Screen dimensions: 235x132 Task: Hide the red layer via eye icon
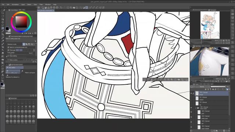(x=191, y=122)
